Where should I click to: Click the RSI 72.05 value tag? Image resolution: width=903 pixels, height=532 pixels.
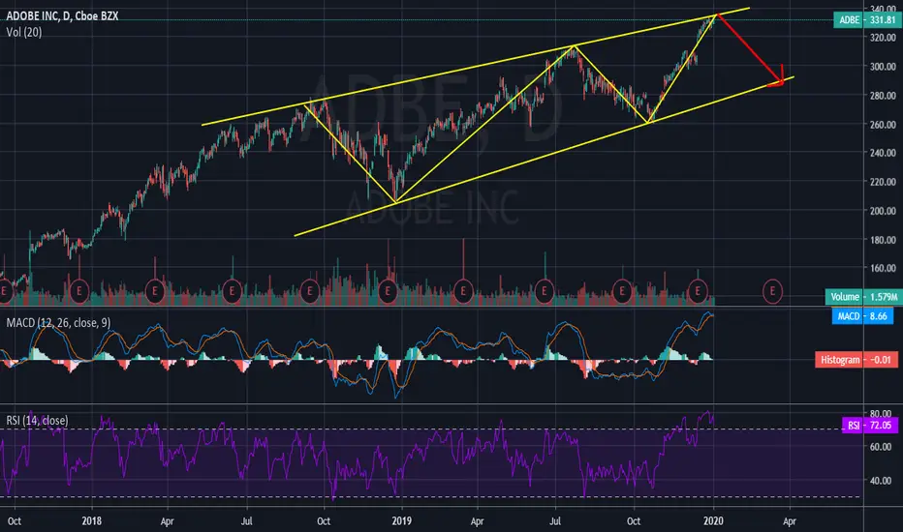[870, 425]
